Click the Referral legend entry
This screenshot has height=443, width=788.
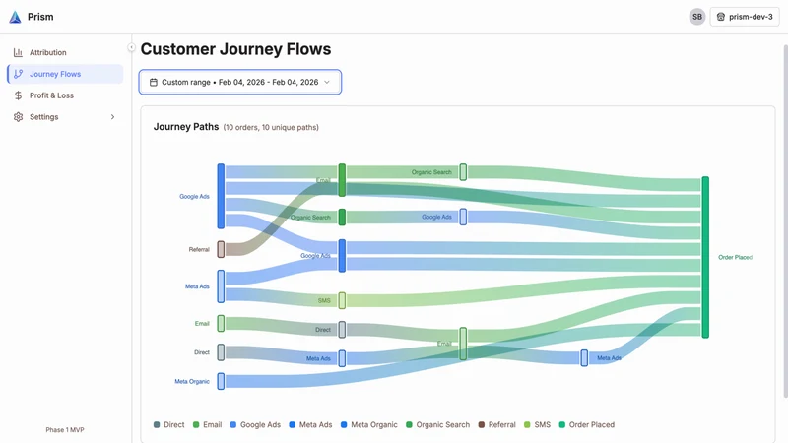tap(497, 425)
